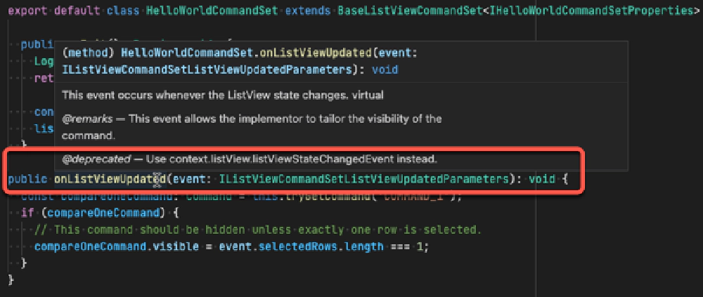Click the '===' operator in the assignment line

tap(400, 247)
